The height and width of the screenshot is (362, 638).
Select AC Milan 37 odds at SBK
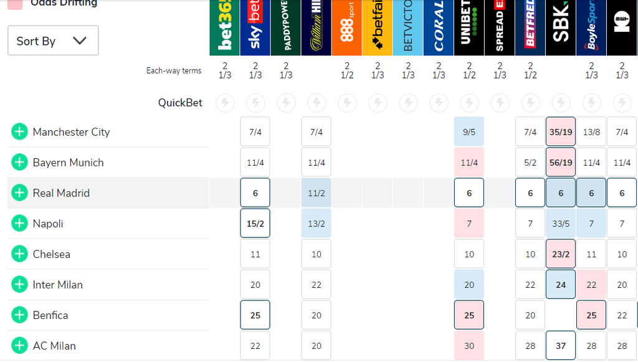pos(561,346)
